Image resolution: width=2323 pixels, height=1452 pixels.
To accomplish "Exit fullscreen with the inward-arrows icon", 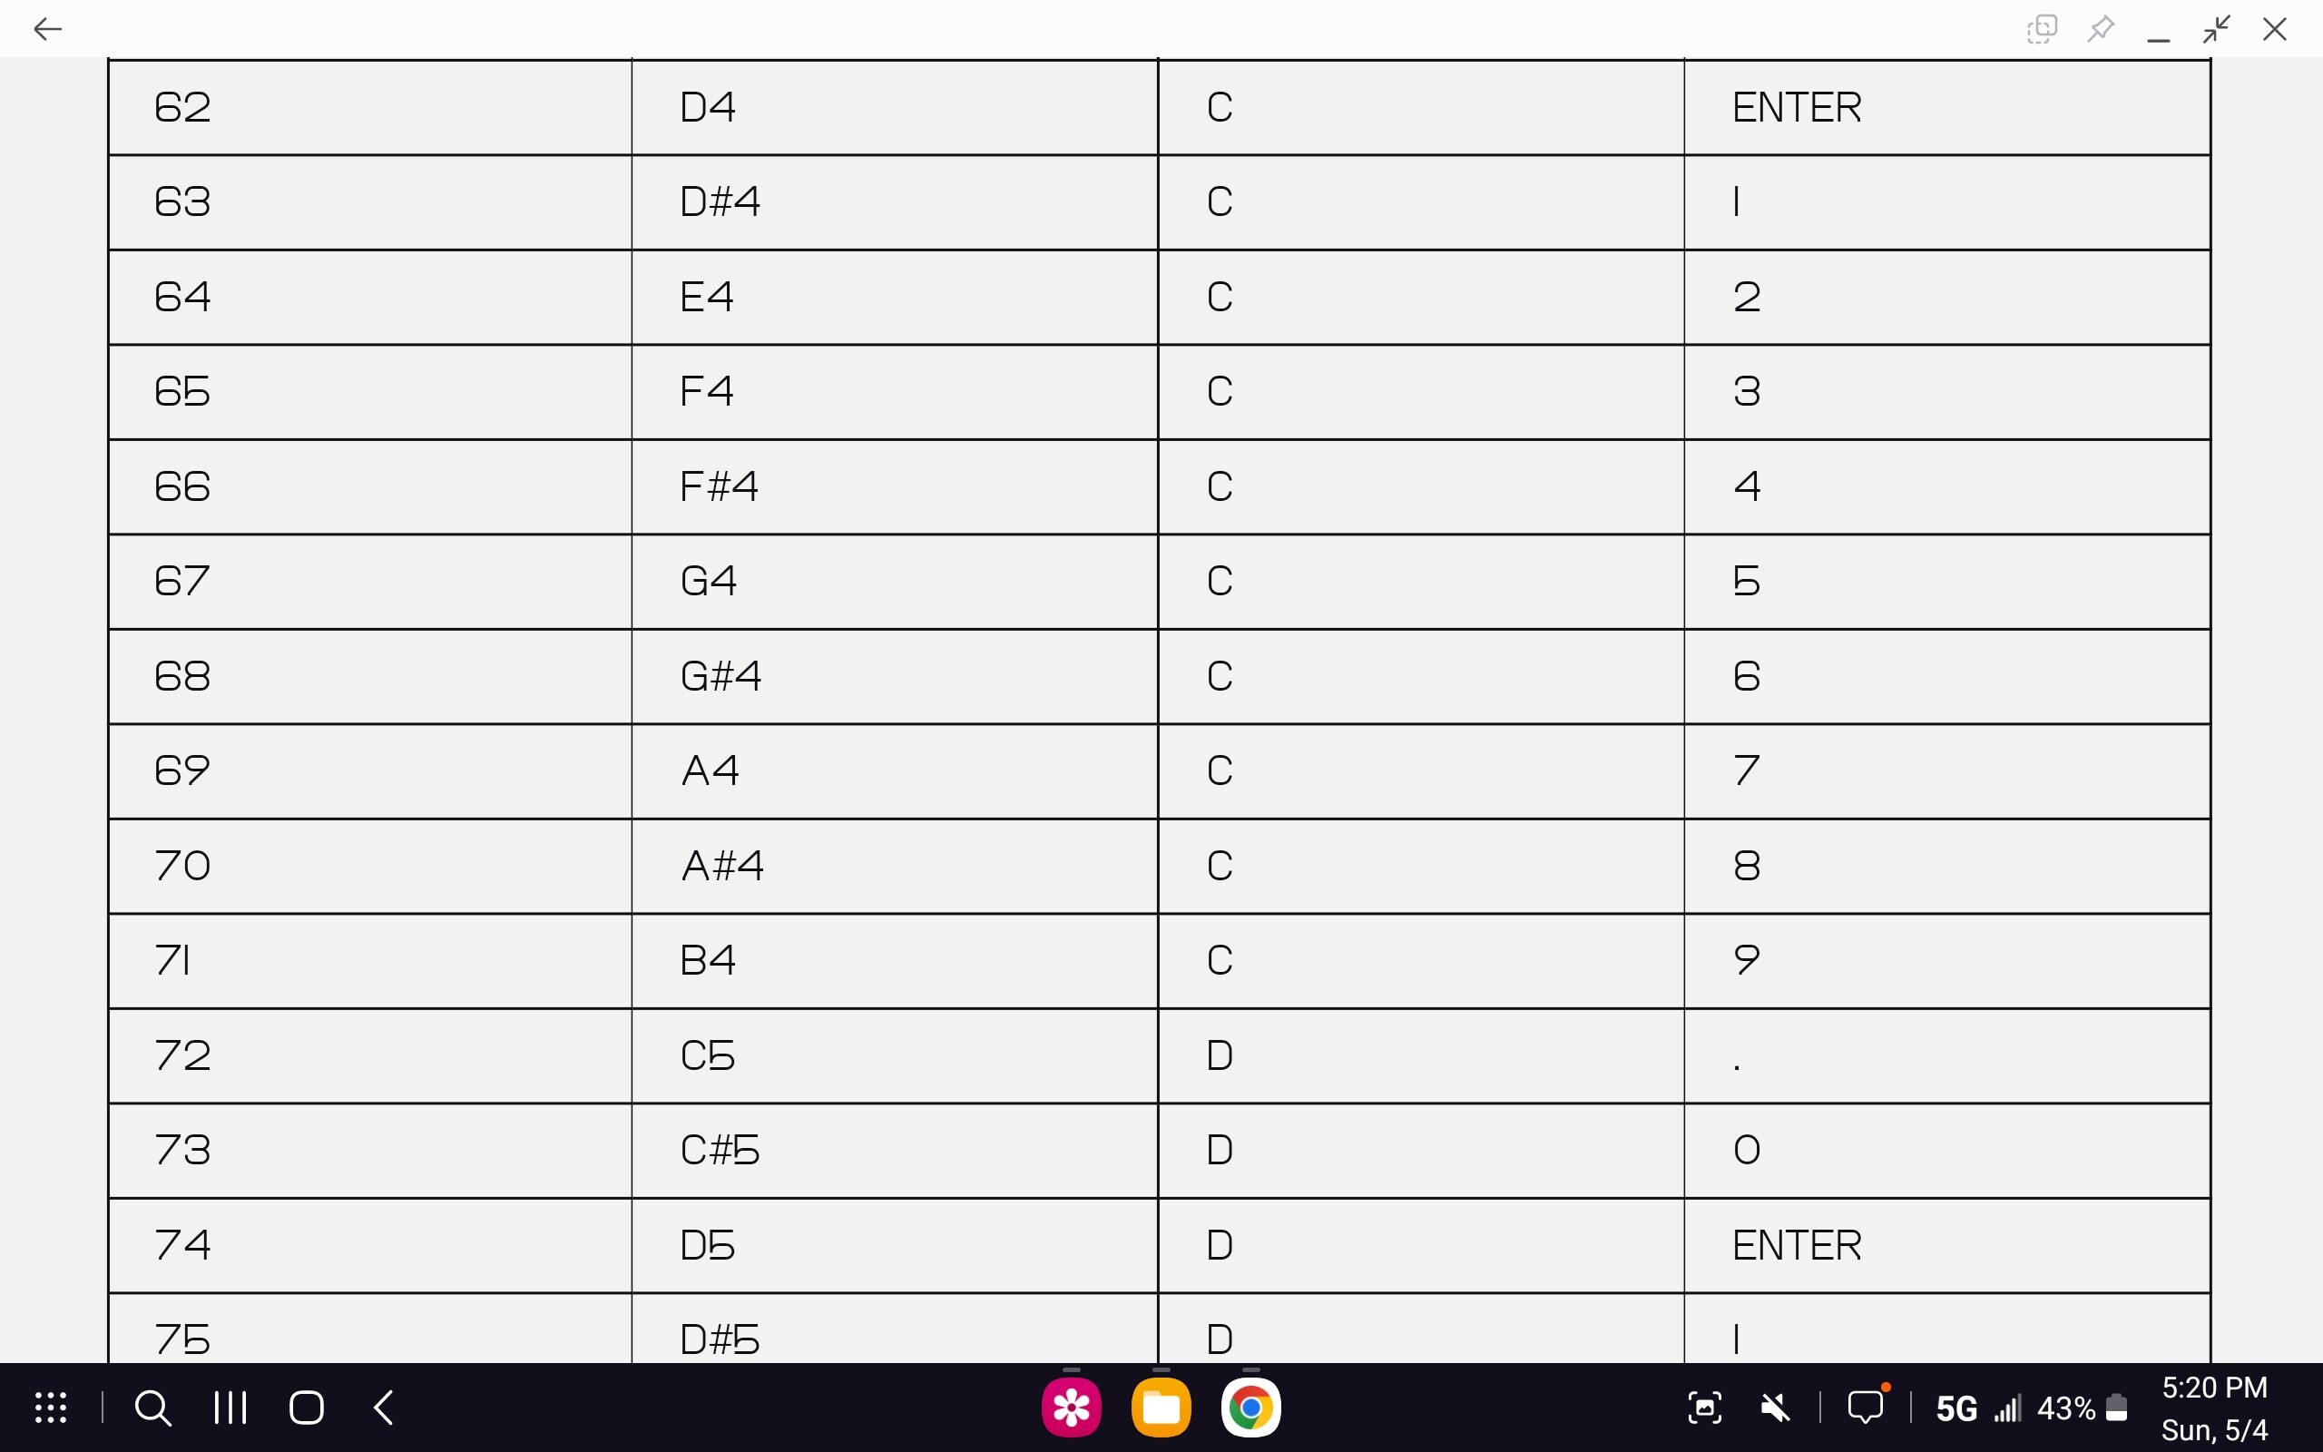I will coord(2217,29).
